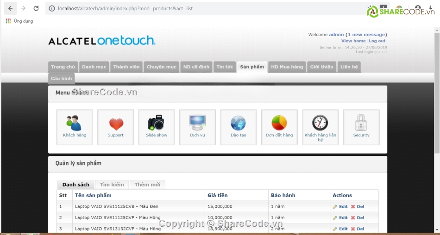
Task: Click the price cell 15,000,000
Action: tap(220, 206)
